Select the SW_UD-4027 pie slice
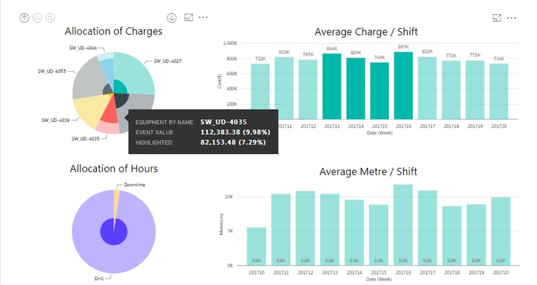537x285 pixels. pos(136,74)
